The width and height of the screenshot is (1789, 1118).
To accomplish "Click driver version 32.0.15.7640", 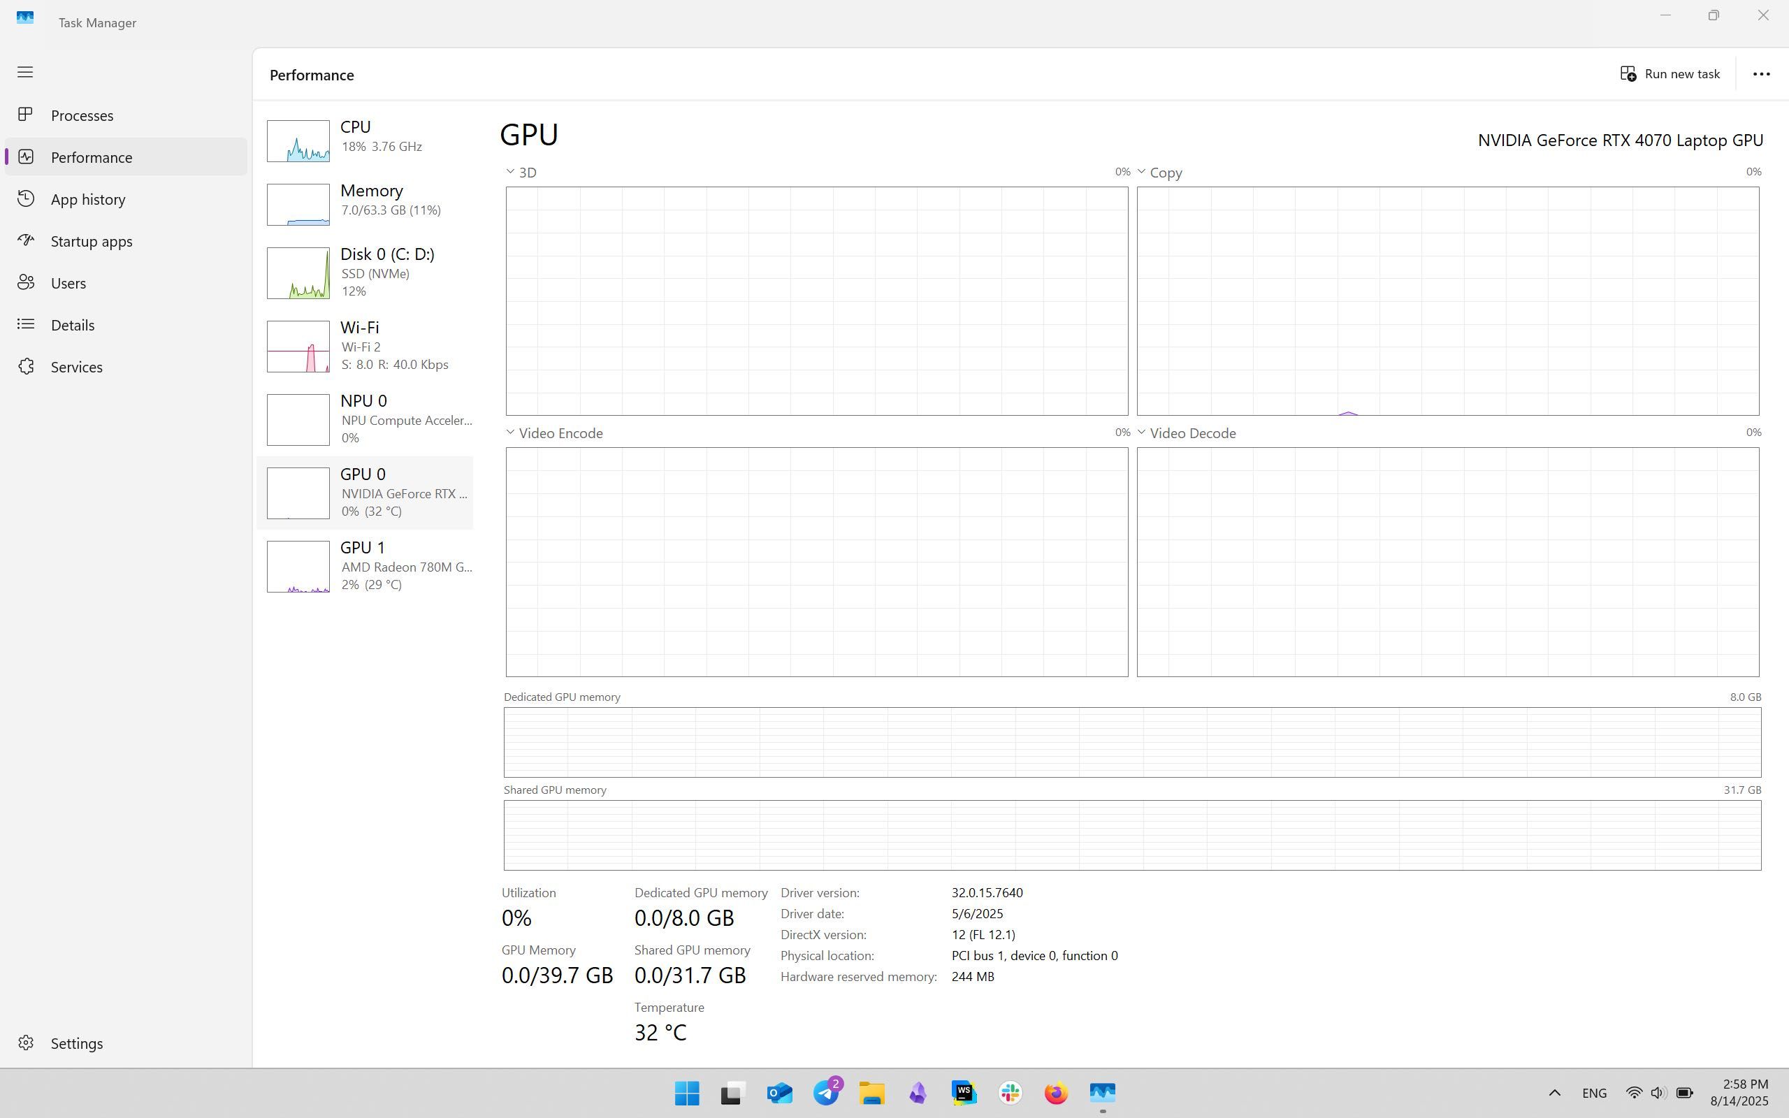I will pos(987,892).
